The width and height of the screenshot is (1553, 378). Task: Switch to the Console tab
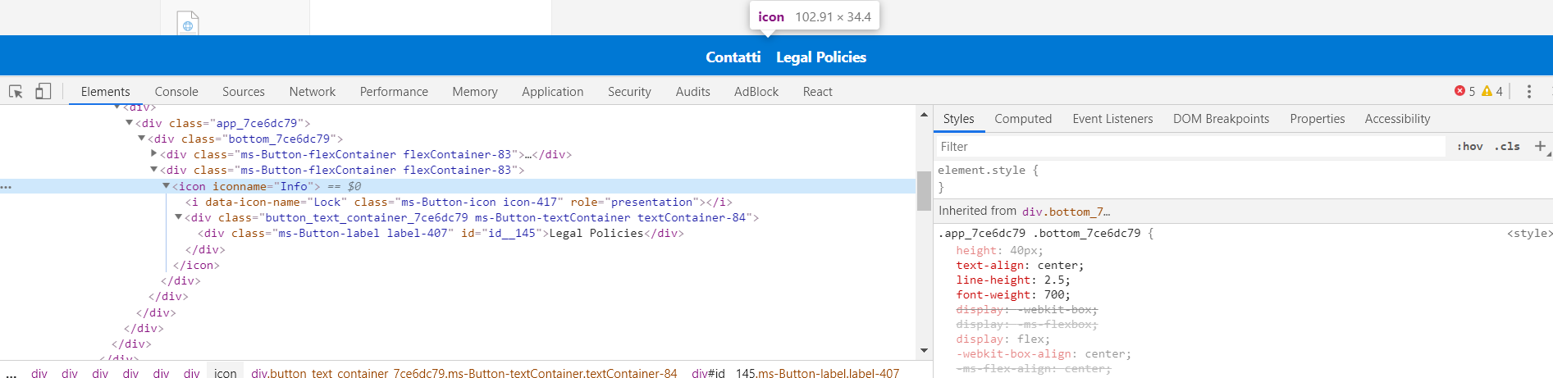[176, 92]
